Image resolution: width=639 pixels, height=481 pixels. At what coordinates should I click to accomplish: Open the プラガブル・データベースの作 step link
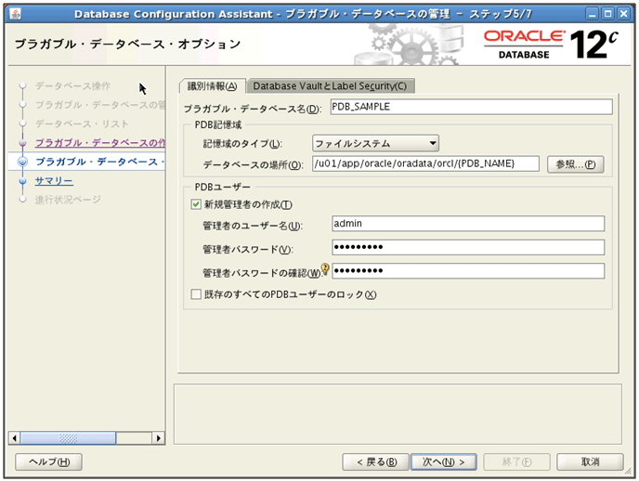(x=100, y=143)
